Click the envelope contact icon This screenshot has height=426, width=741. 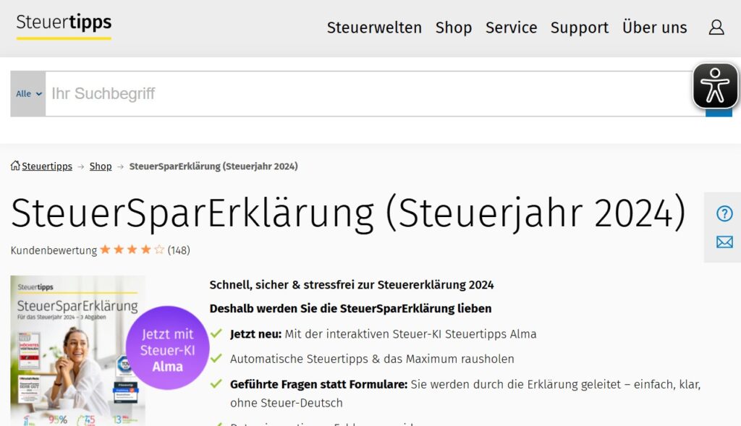coord(724,242)
